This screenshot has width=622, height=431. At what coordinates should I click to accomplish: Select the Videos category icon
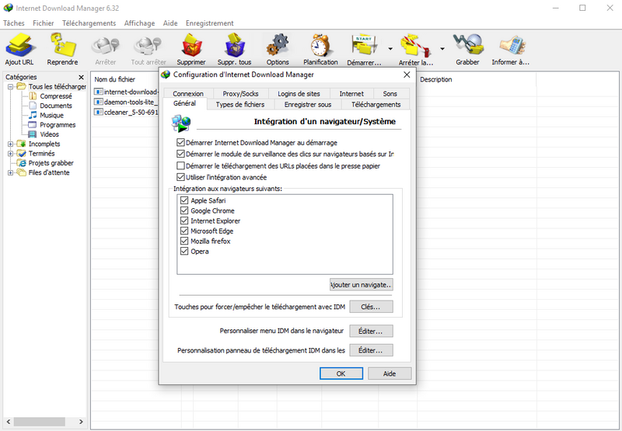click(x=33, y=134)
